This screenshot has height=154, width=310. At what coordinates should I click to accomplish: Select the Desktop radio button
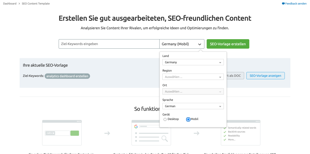[x=165, y=119]
